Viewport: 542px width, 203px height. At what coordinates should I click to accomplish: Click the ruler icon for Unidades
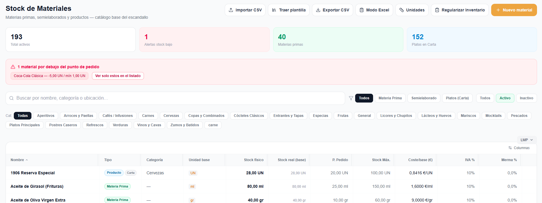click(402, 10)
